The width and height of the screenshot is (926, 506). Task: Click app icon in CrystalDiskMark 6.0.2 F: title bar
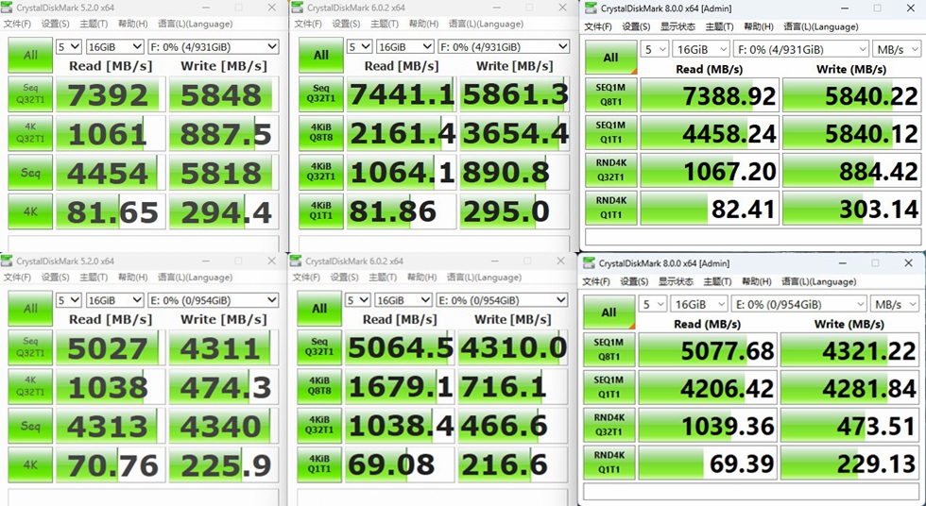[x=298, y=8]
